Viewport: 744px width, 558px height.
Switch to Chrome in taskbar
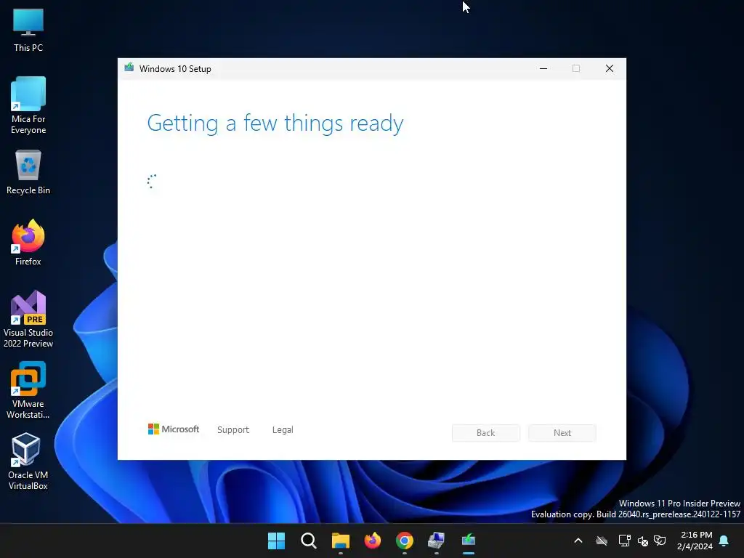click(405, 541)
